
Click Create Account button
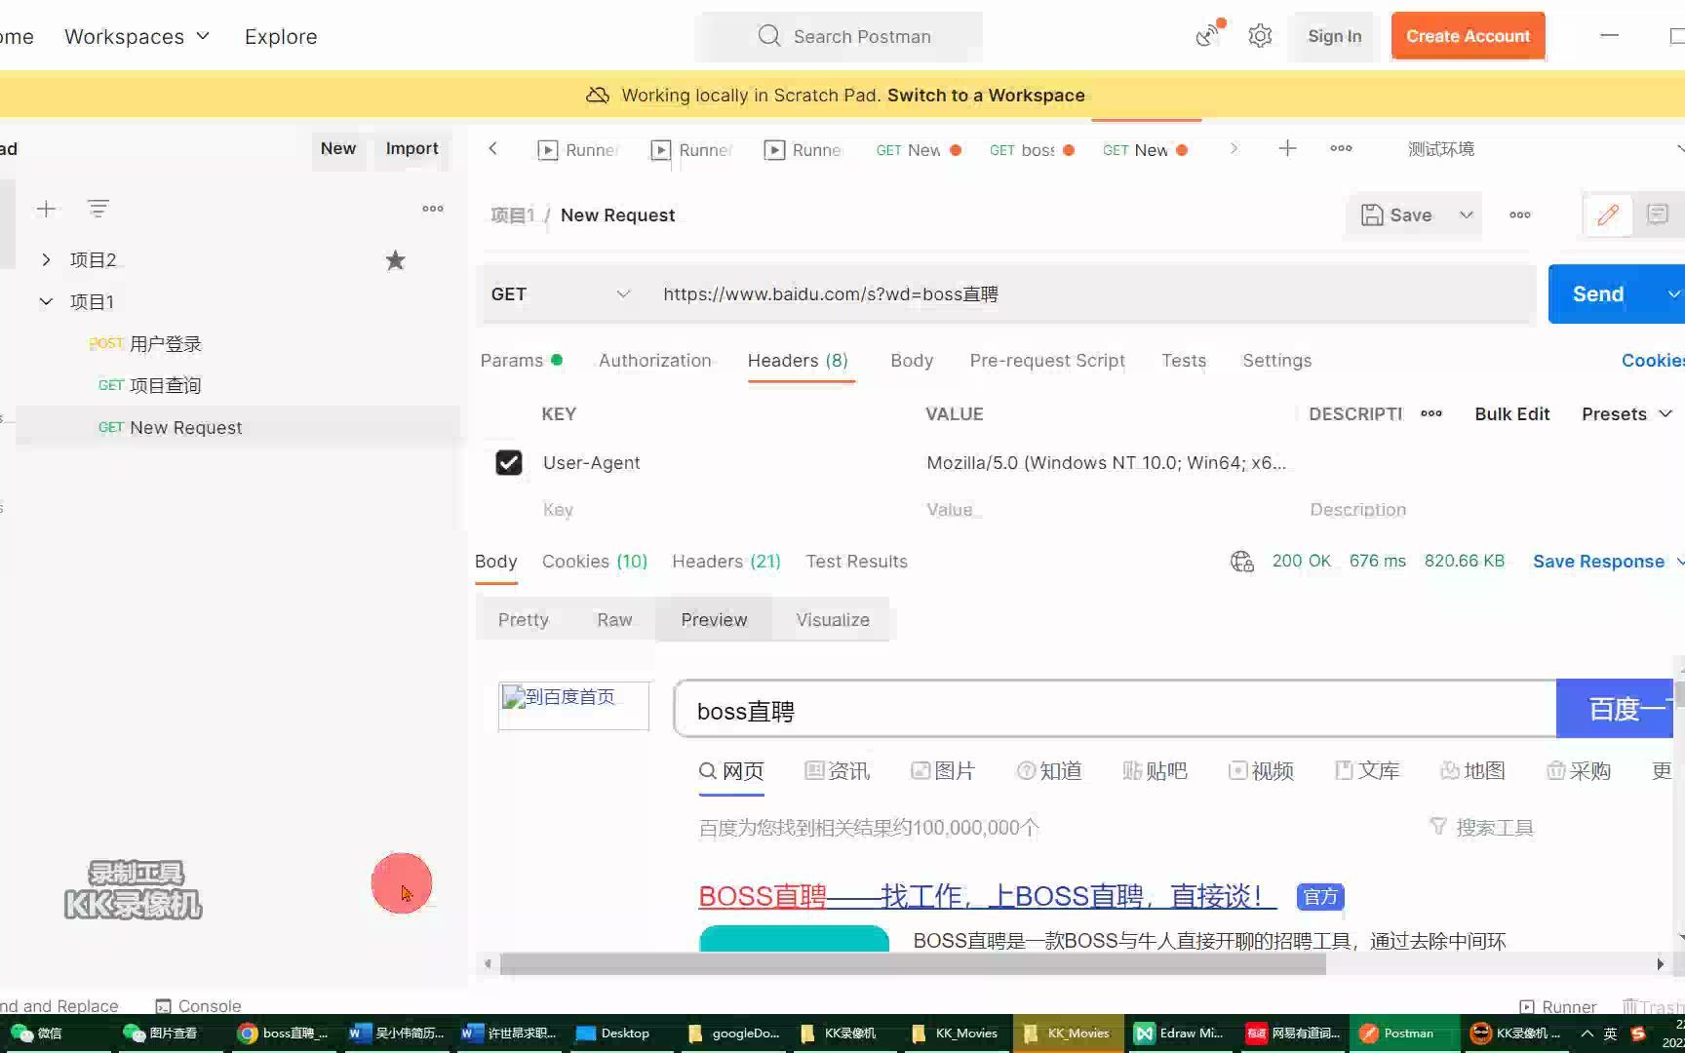1468,36
